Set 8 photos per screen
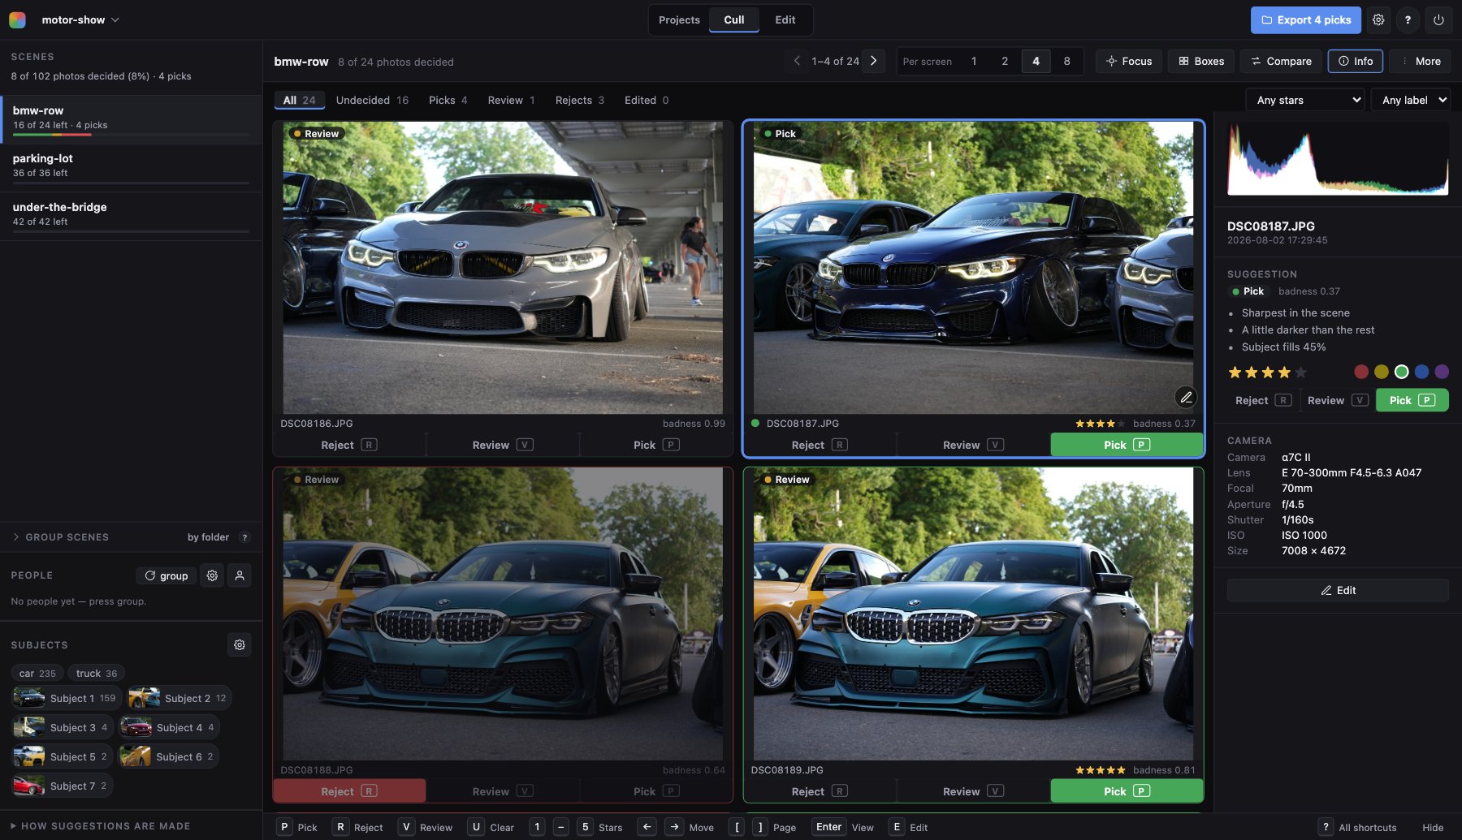1462x840 pixels. coord(1066,61)
